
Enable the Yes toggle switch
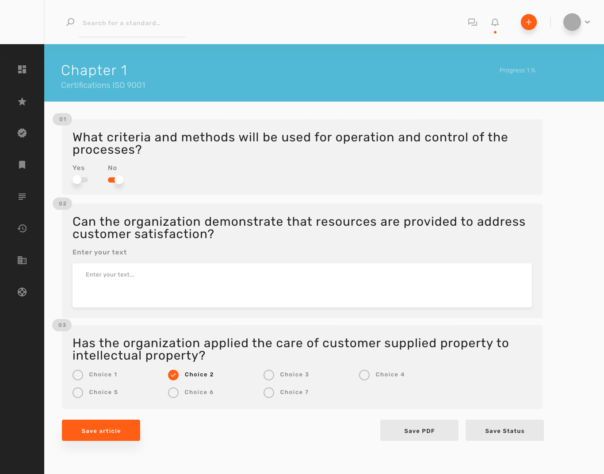[80, 180]
